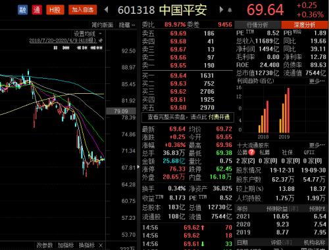Click 买二 price 69.63
Image resolution: width=329 pixels, height=250 pixels.
pyautogui.click(x=178, y=83)
